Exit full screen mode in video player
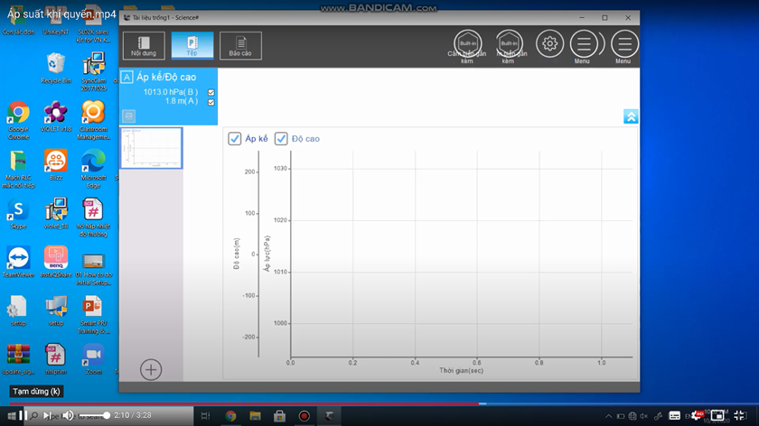Viewport: 759px width, 426px height. tap(739, 415)
